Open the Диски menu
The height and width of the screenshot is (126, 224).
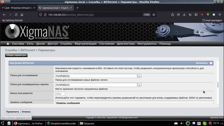click(x=41, y=44)
